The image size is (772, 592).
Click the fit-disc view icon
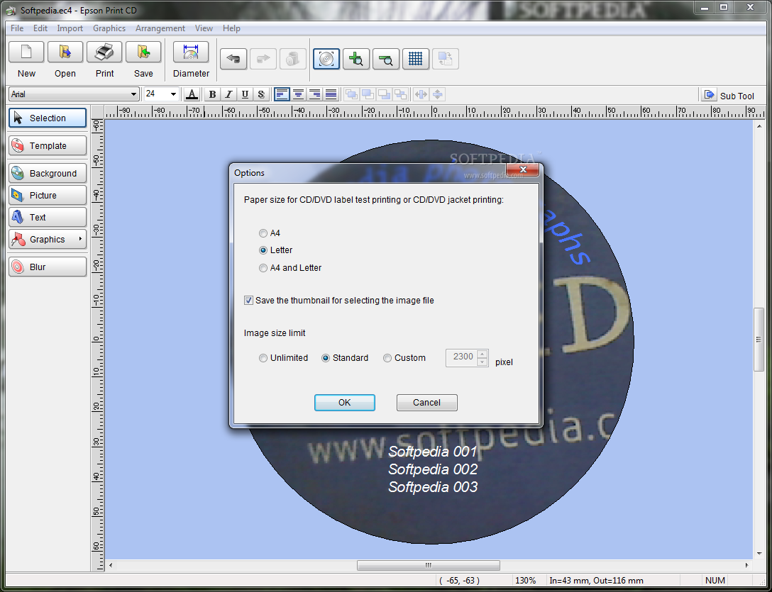coord(326,59)
